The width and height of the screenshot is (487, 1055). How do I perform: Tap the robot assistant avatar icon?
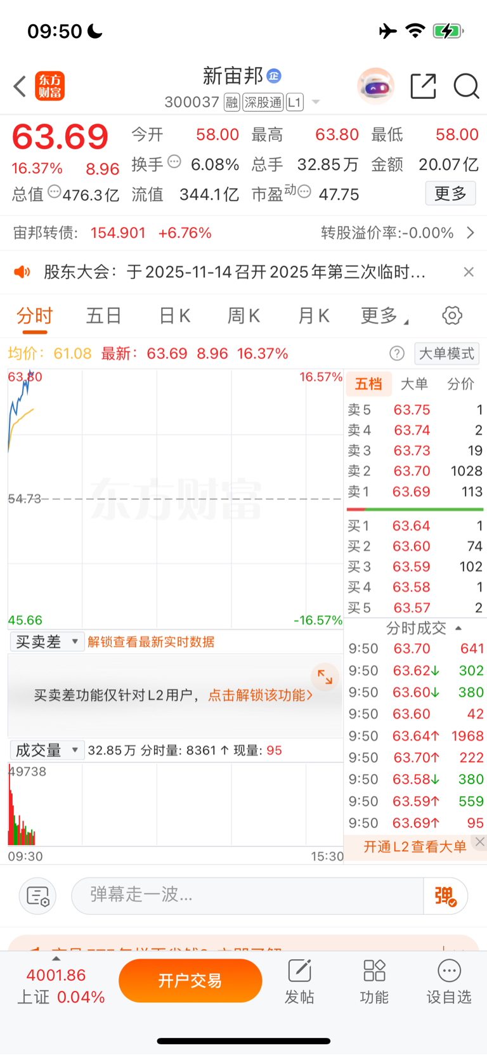[375, 86]
